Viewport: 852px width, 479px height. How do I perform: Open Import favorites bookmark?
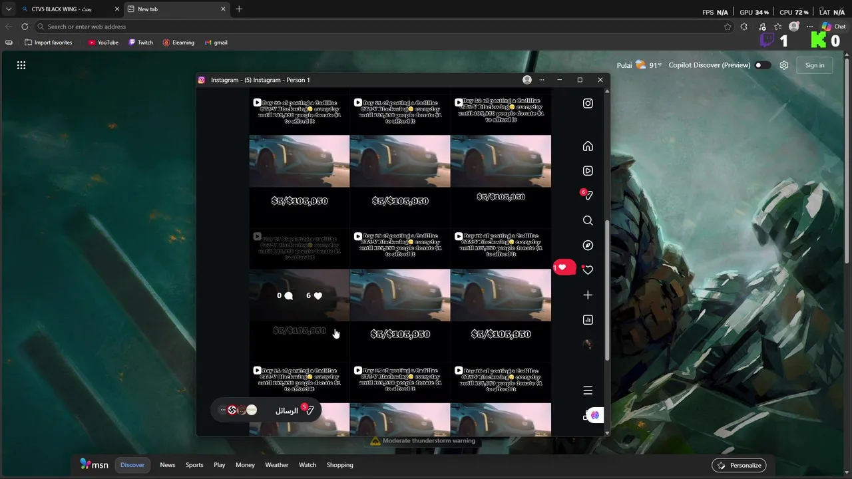pyautogui.click(x=48, y=43)
